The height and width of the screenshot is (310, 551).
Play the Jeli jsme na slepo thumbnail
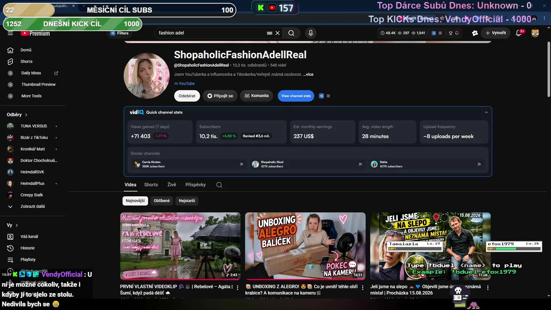(x=430, y=246)
